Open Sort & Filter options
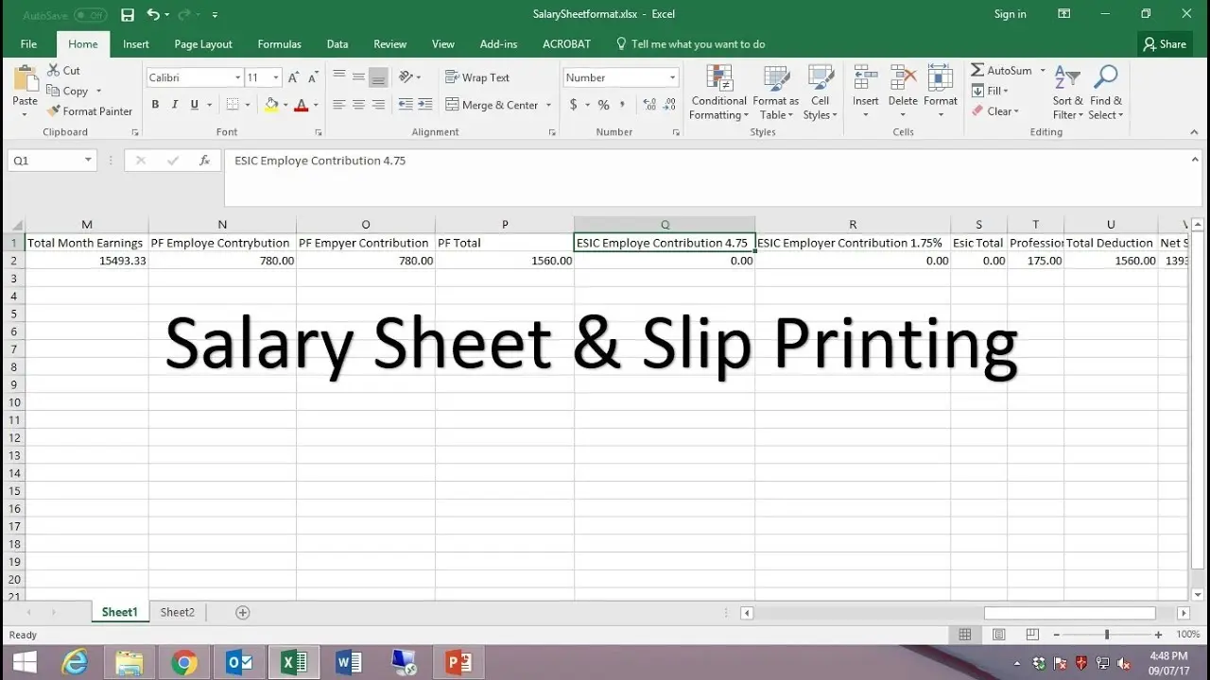Screen dimensions: 1210x680 coord(1068,93)
